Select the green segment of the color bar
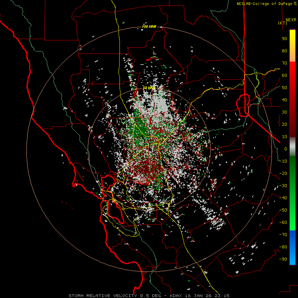The image size is (298, 298). [x=292, y=193]
